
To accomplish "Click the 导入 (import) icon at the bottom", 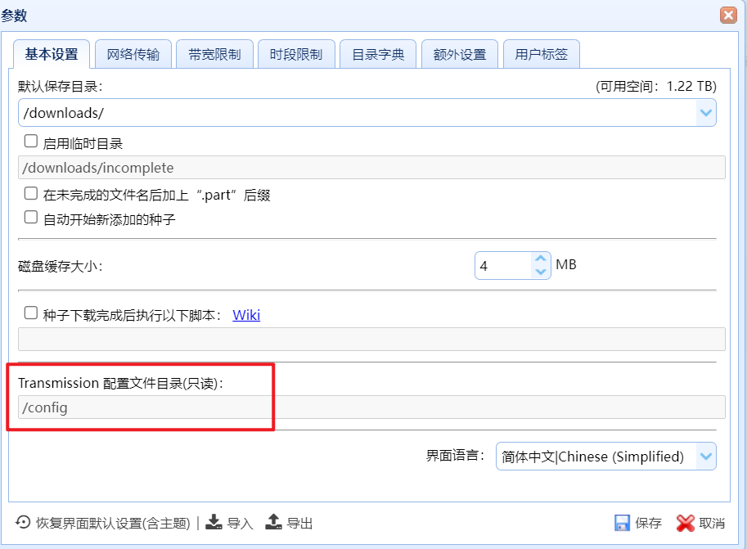I will click(214, 522).
